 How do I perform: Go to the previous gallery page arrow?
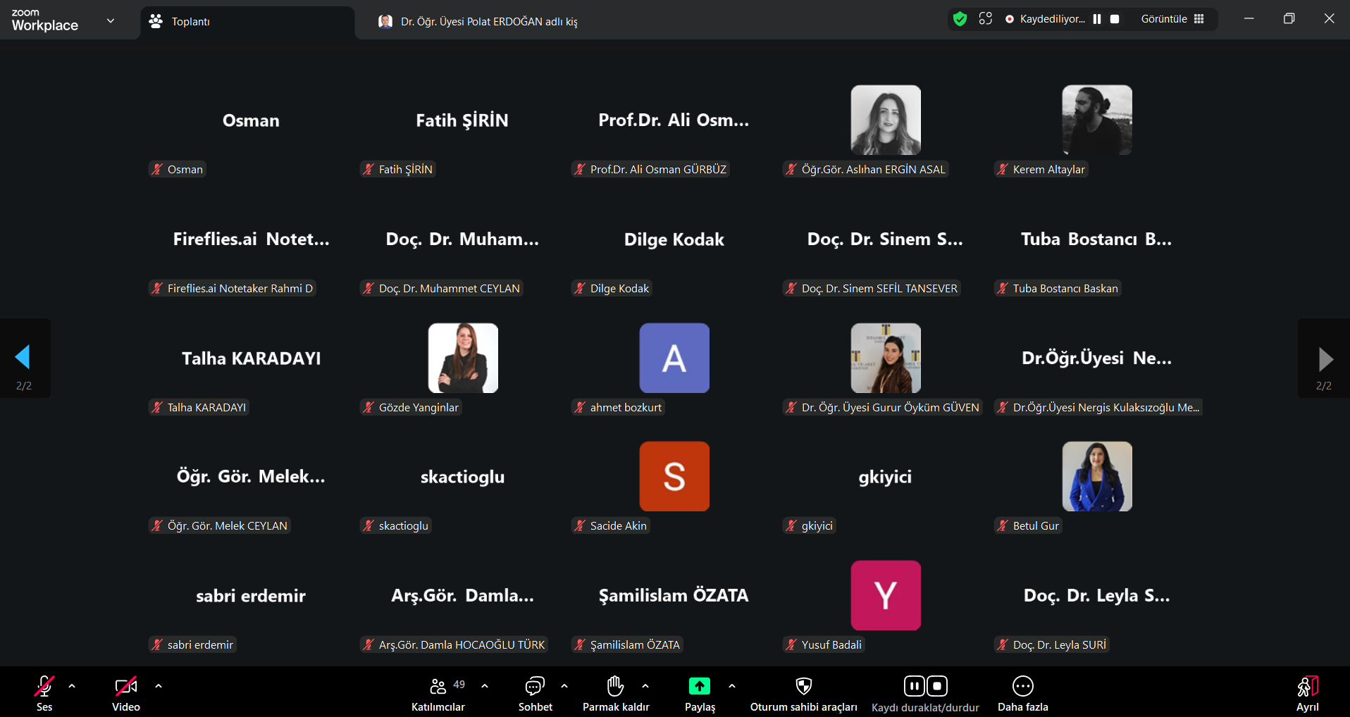[23, 358]
